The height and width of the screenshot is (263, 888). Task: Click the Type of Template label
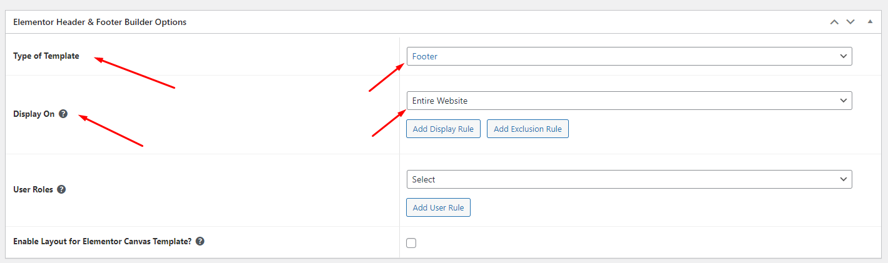(46, 56)
